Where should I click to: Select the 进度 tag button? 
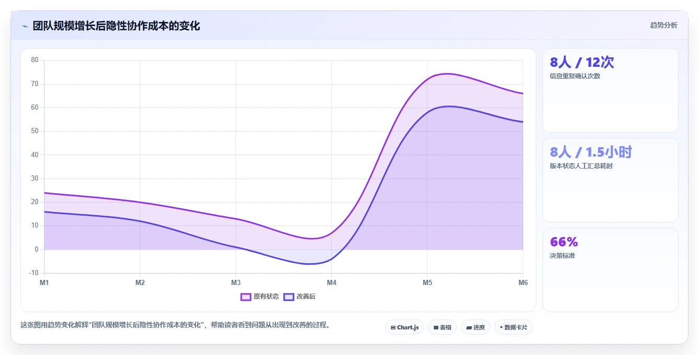476,327
